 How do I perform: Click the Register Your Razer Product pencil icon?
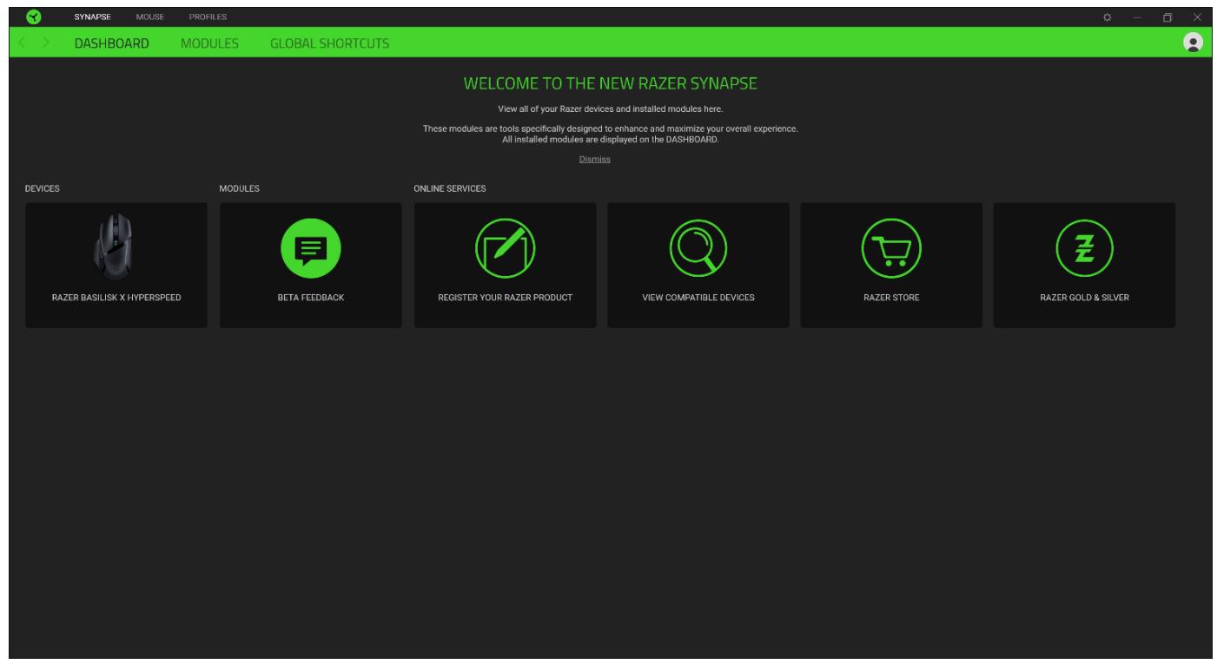pos(505,248)
